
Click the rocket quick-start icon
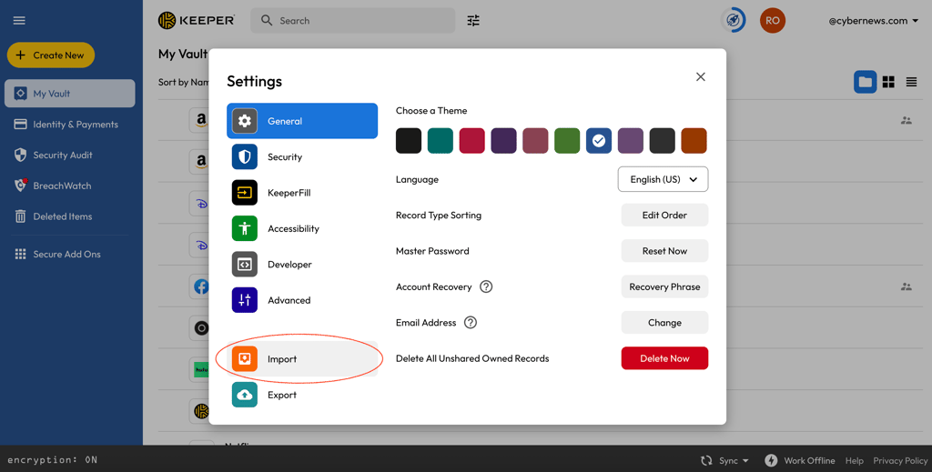(x=734, y=21)
